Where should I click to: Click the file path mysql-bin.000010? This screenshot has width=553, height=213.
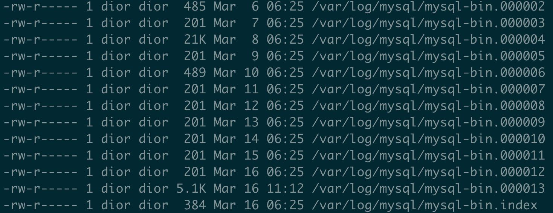pyautogui.click(x=428, y=139)
